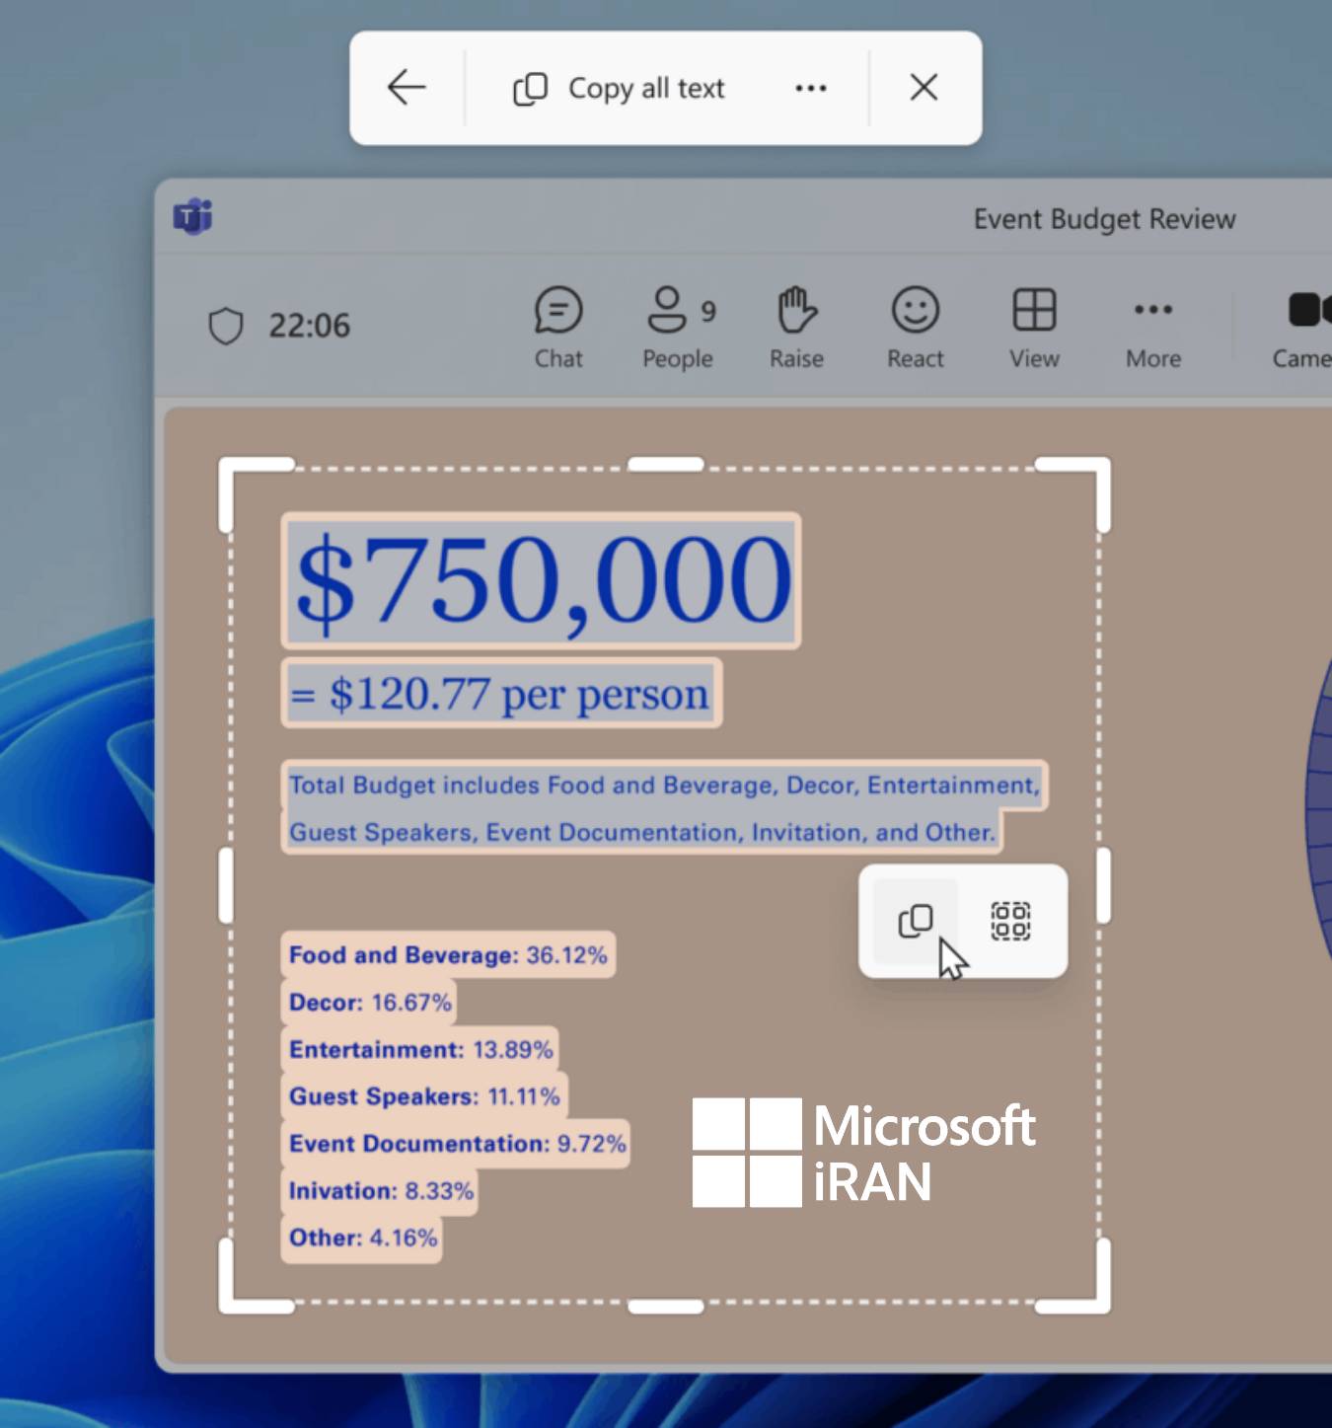Screen dimensions: 1332x1428
Task: Select the Guest Speakers: 11.11% line
Action: coord(424,1095)
